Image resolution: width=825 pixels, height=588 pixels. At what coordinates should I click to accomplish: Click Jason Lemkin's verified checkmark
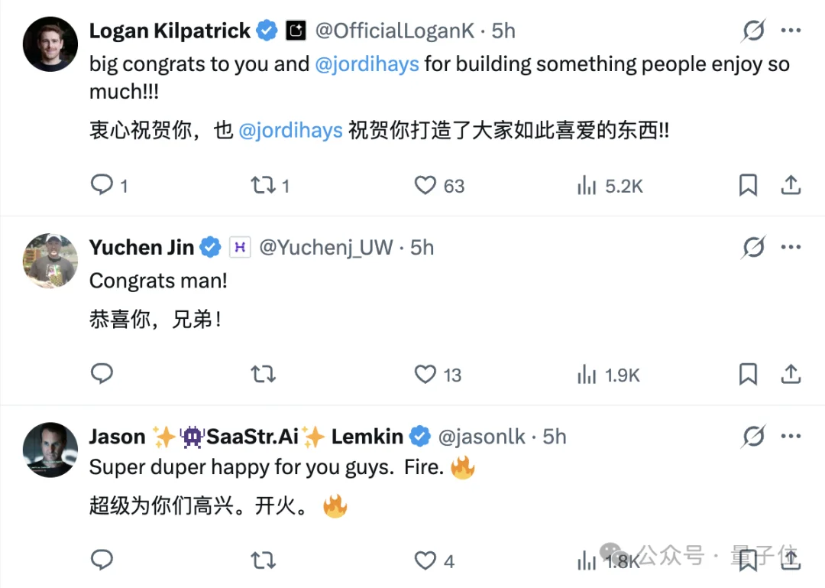[420, 436]
